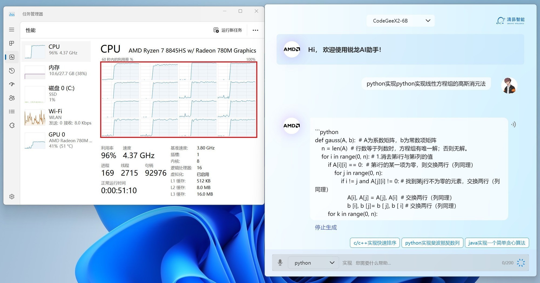Open Details list icon in sidebar
The height and width of the screenshot is (283, 540).
[12, 112]
